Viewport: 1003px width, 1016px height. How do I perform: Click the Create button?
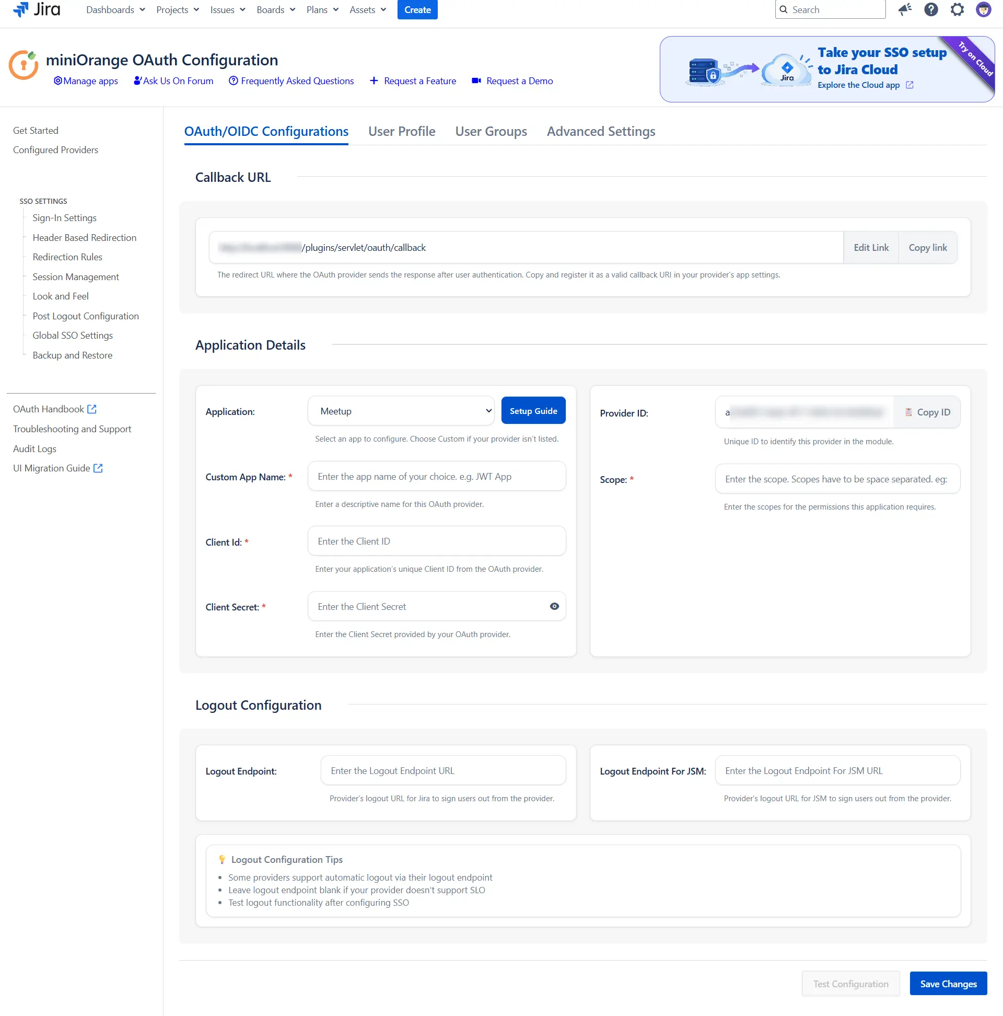tap(417, 9)
